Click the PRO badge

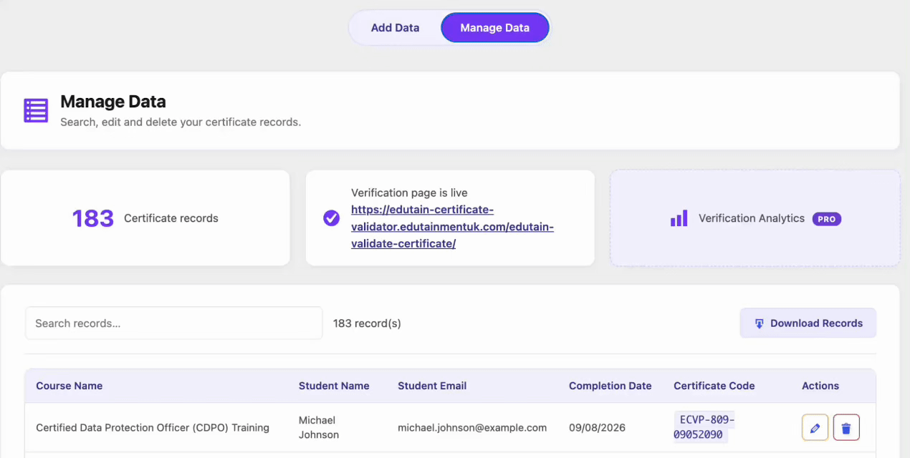coord(827,219)
